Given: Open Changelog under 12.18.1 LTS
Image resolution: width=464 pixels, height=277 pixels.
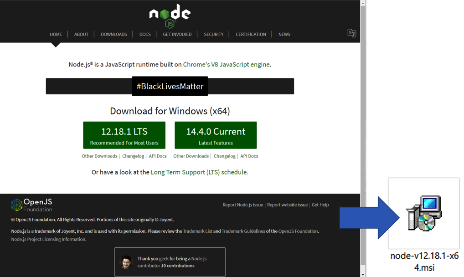Looking at the screenshot, I should click(133, 156).
